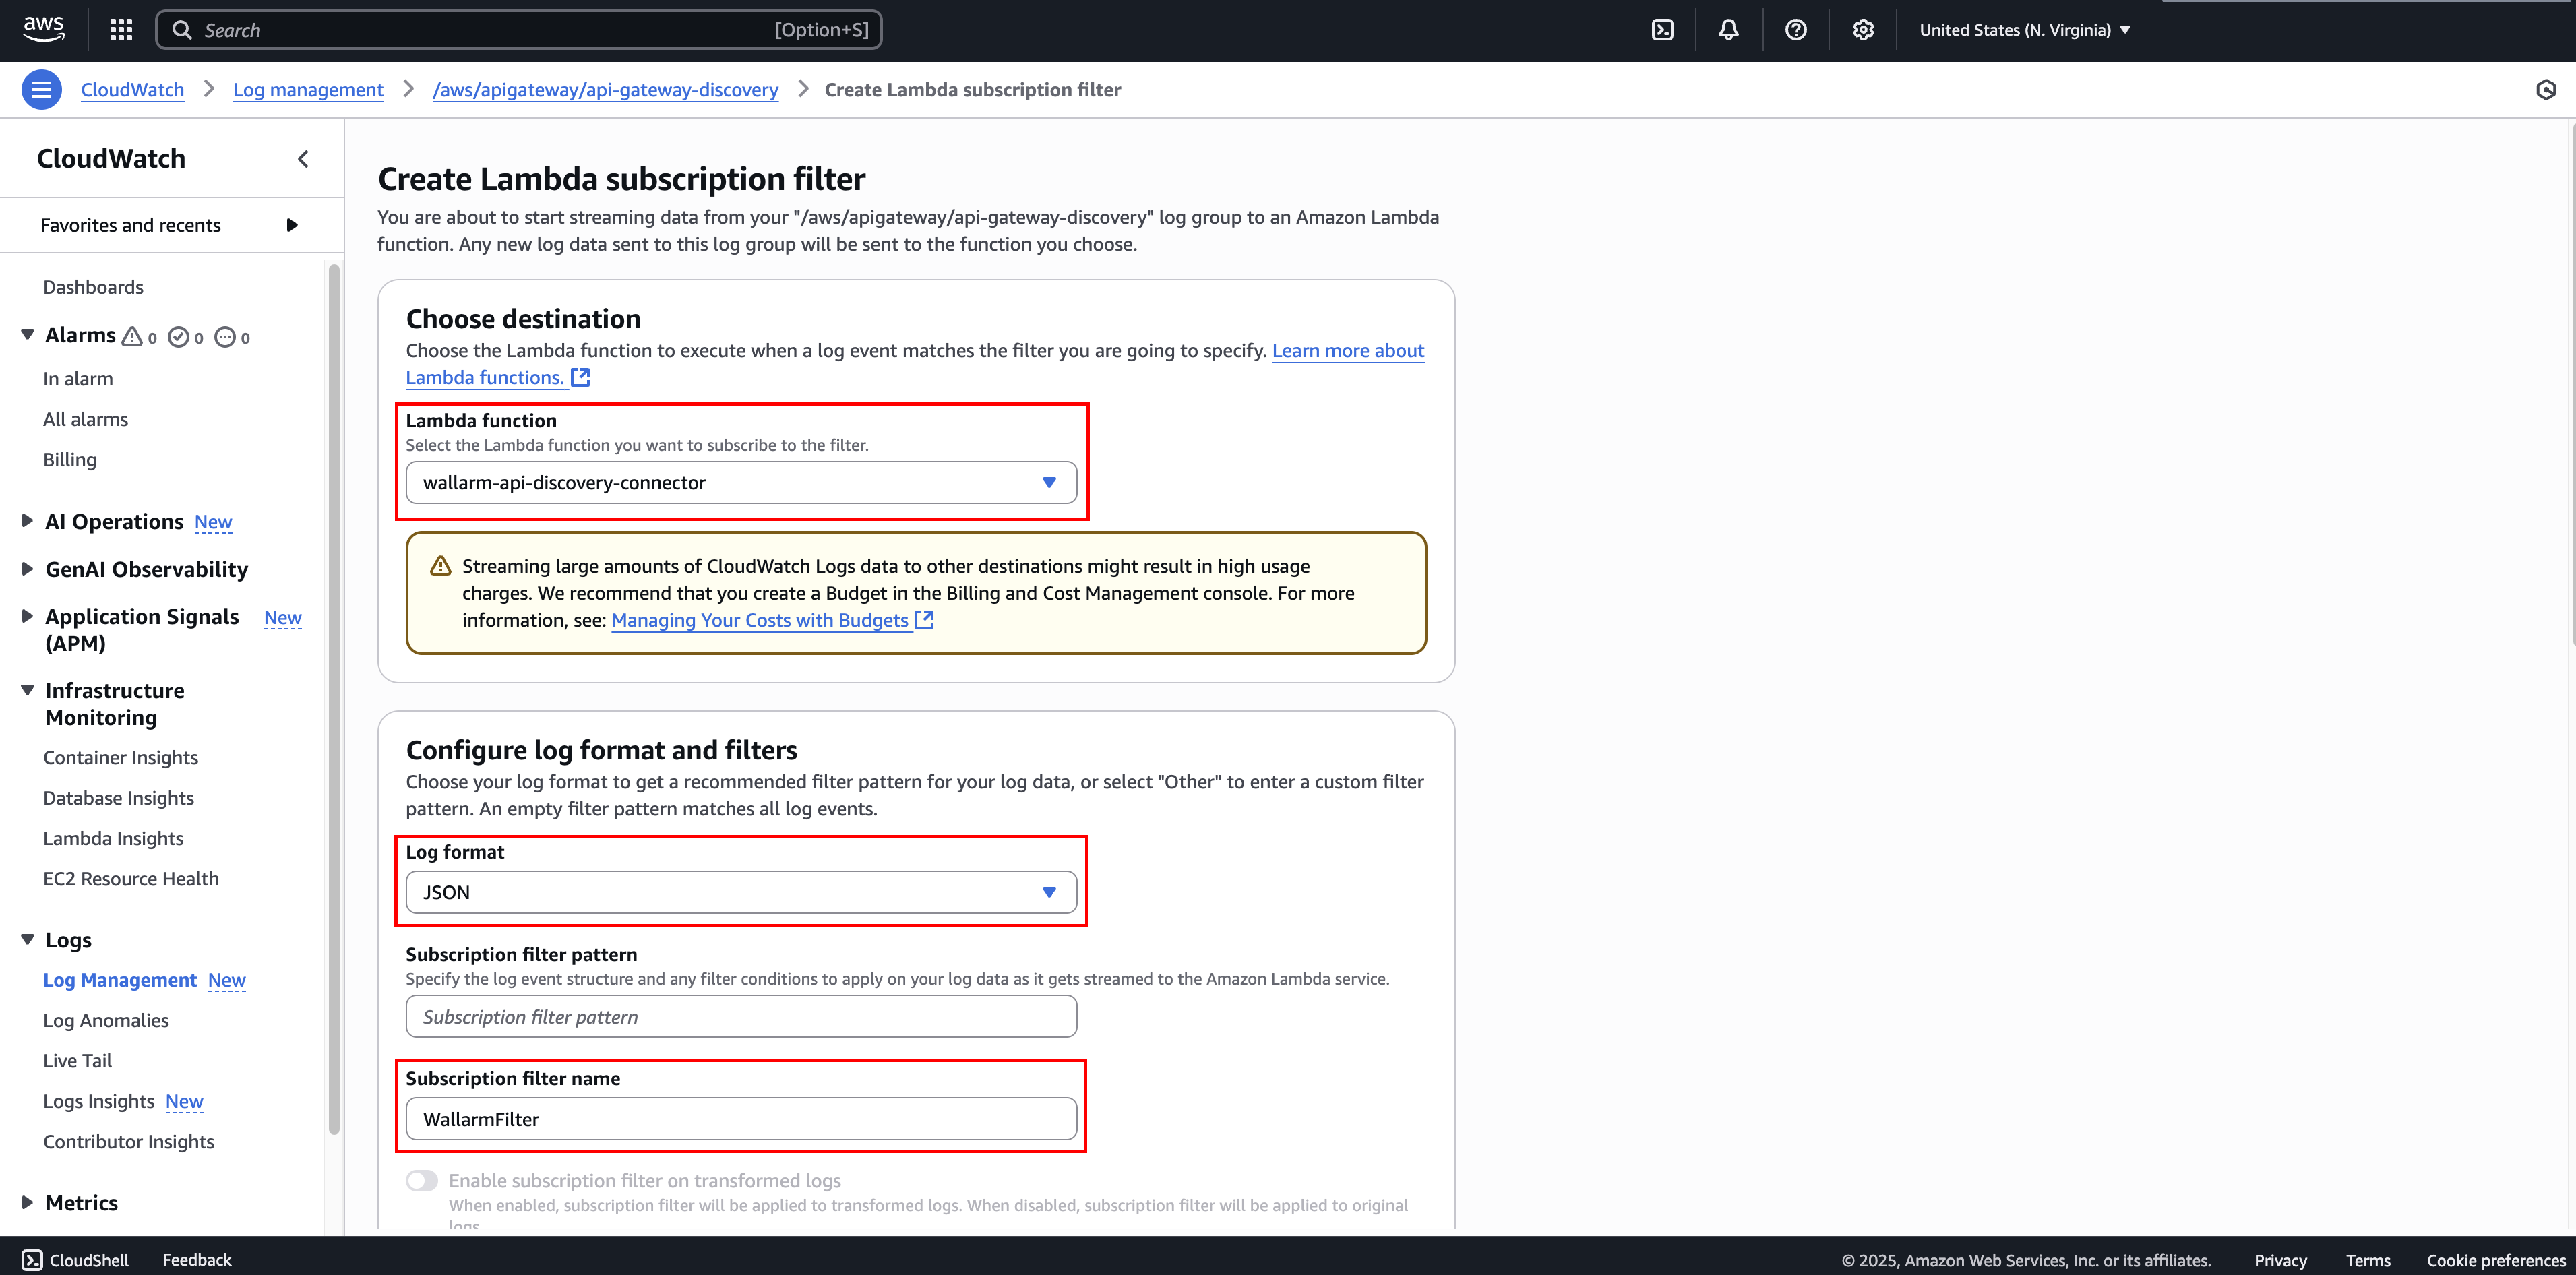Collapse the CloudWatch sidebar
The height and width of the screenshot is (1275, 2576).
(x=303, y=158)
